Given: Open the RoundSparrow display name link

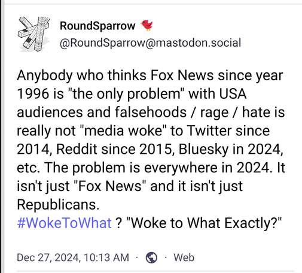Looking at the screenshot, I should pos(97,26).
